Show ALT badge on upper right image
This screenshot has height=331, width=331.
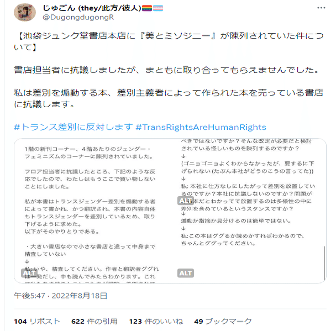pyautogui.click(x=185, y=201)
